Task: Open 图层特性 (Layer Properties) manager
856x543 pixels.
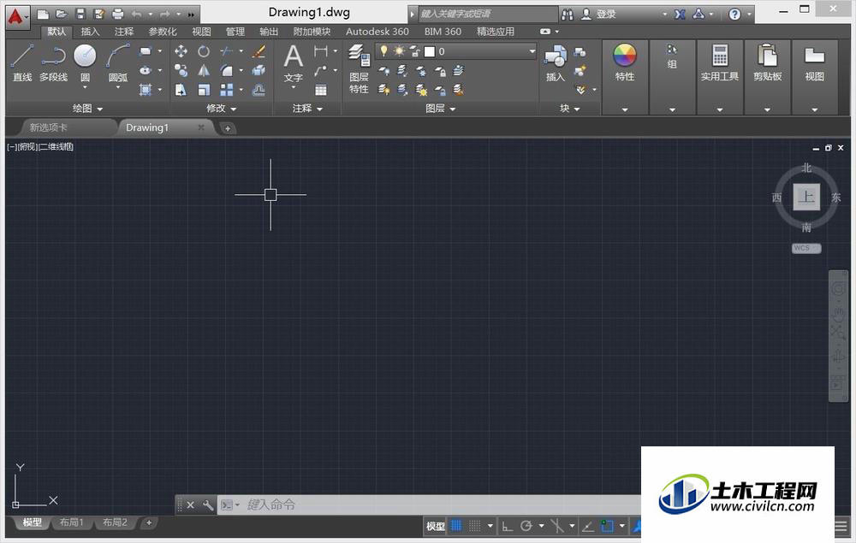Action: [359, 69]
